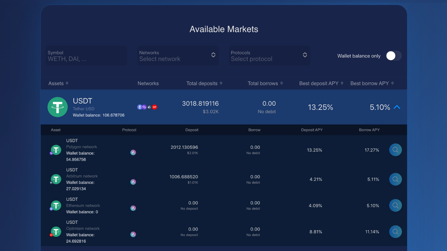Click the Arbitrum network label
The width and height of the screenshot is (447, 251).
click(x=82, y=176)
